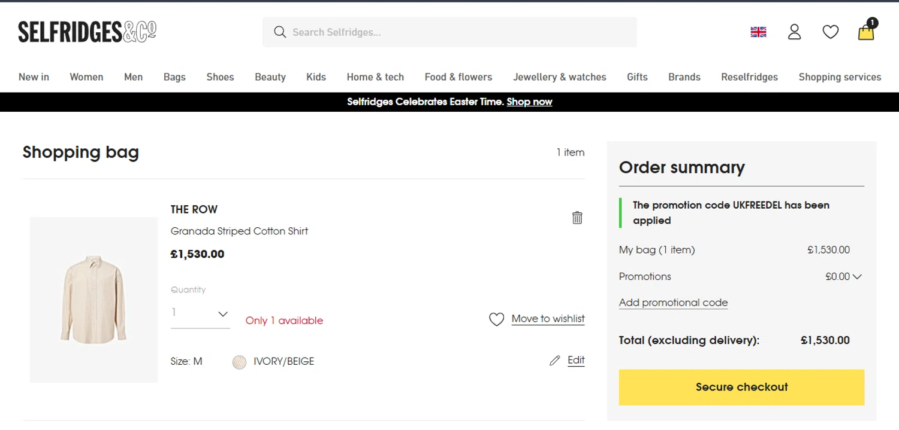Click the Ivory/Beige colour swatch
The height and width of the screenshot is (430, 899).
pyautogui.click(x=239, y=362)
